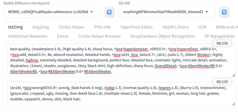Open the SD VAE dropdown
The image size is (238, 112).
(167, 12)
